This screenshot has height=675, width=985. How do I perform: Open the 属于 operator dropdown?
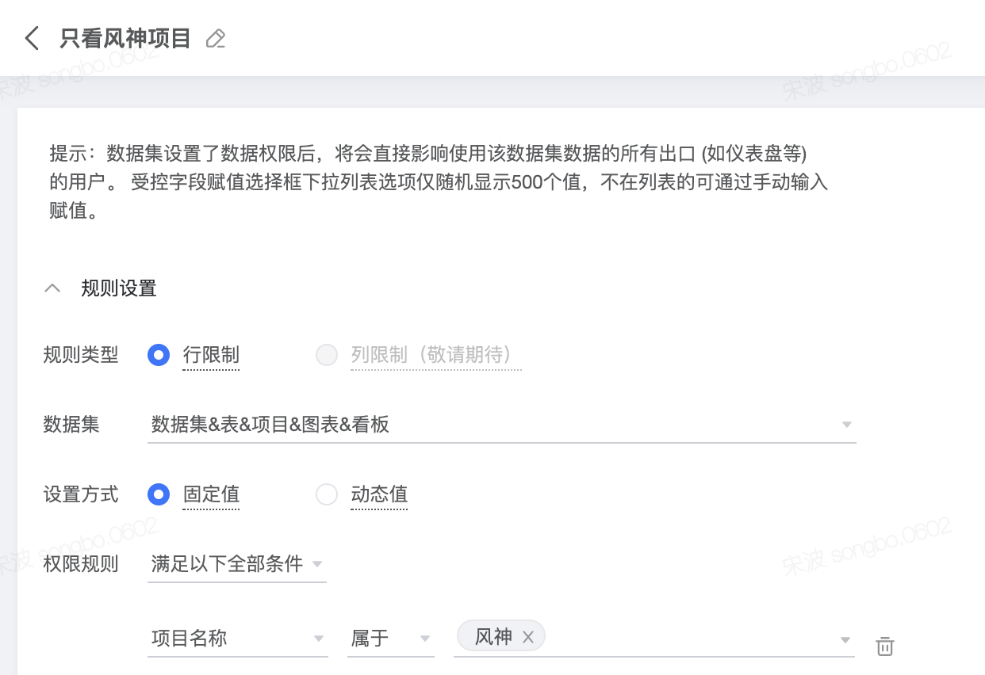click(x=391, y=639)
